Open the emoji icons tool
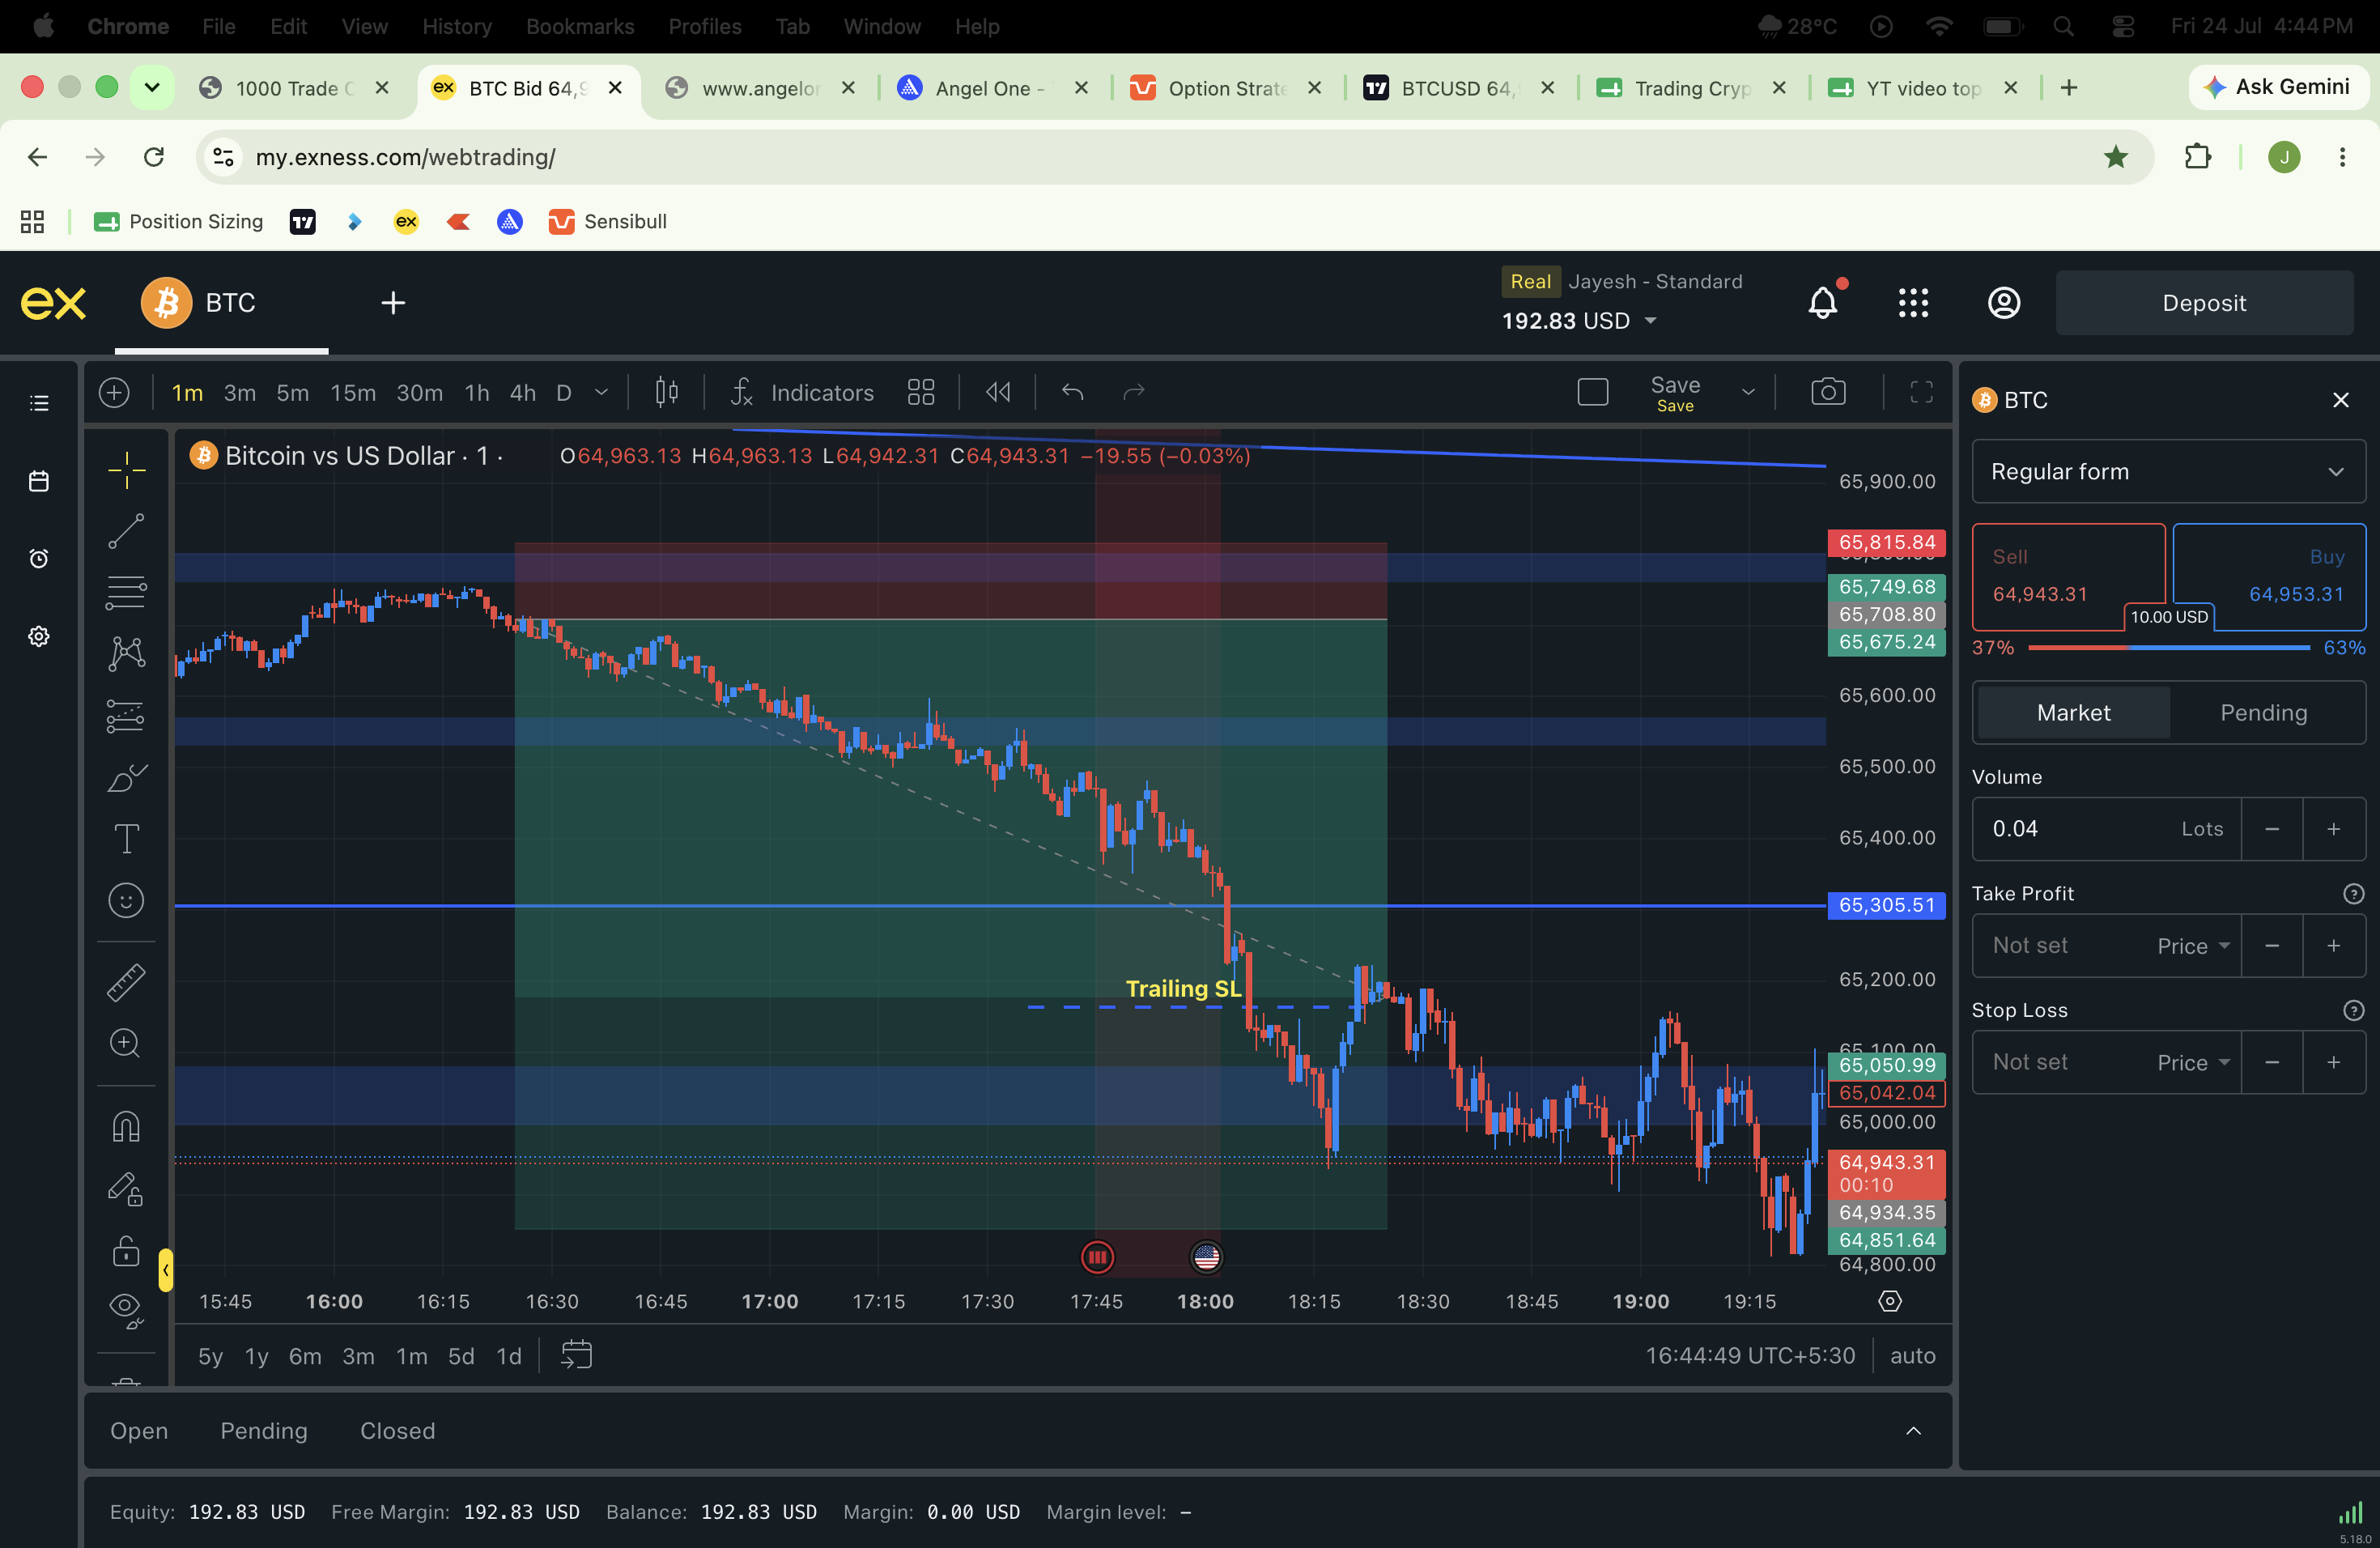 coord(126,900)
